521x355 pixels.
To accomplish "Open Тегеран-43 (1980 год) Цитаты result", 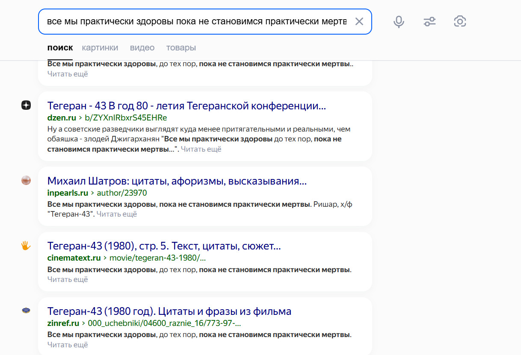I will (169, 311).
